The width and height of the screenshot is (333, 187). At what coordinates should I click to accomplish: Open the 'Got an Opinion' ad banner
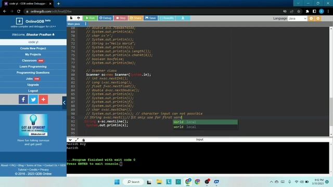tap(33, 125)
